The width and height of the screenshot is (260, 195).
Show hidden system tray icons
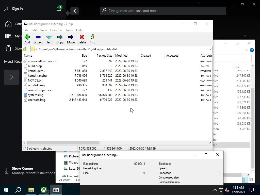(215, 190)
